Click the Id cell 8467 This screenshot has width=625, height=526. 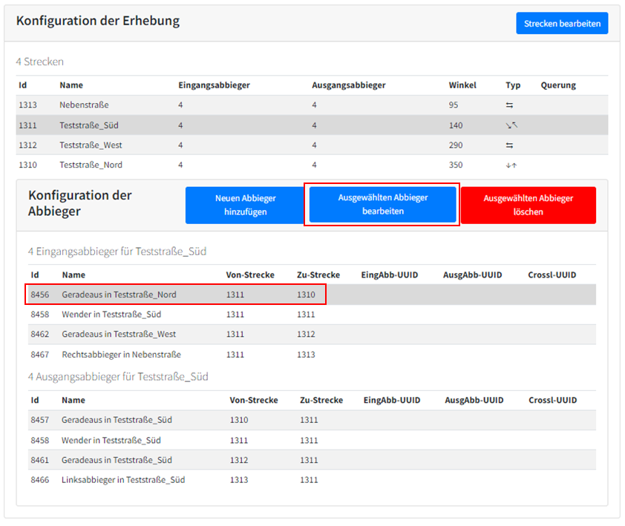(x=40, y=355)
